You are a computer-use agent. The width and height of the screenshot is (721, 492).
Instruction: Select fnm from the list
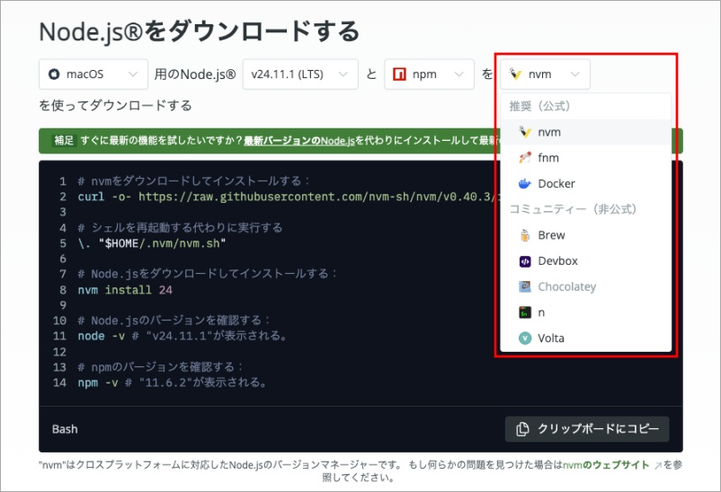click(548, 158)
